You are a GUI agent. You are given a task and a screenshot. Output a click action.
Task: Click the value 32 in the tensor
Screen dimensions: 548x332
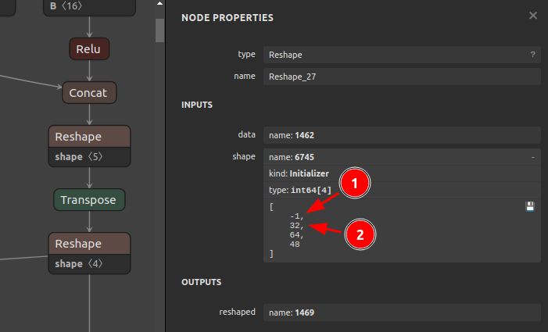coord(297,226)
